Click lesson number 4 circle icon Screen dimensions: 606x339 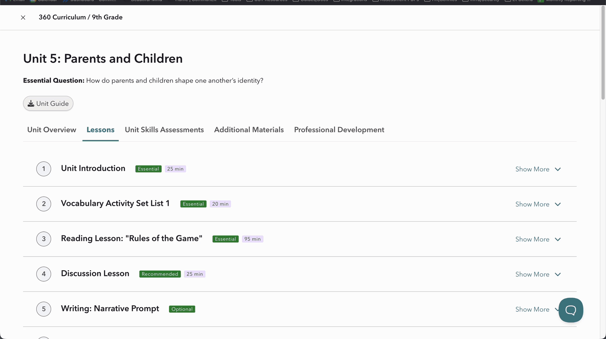point(44,274)
